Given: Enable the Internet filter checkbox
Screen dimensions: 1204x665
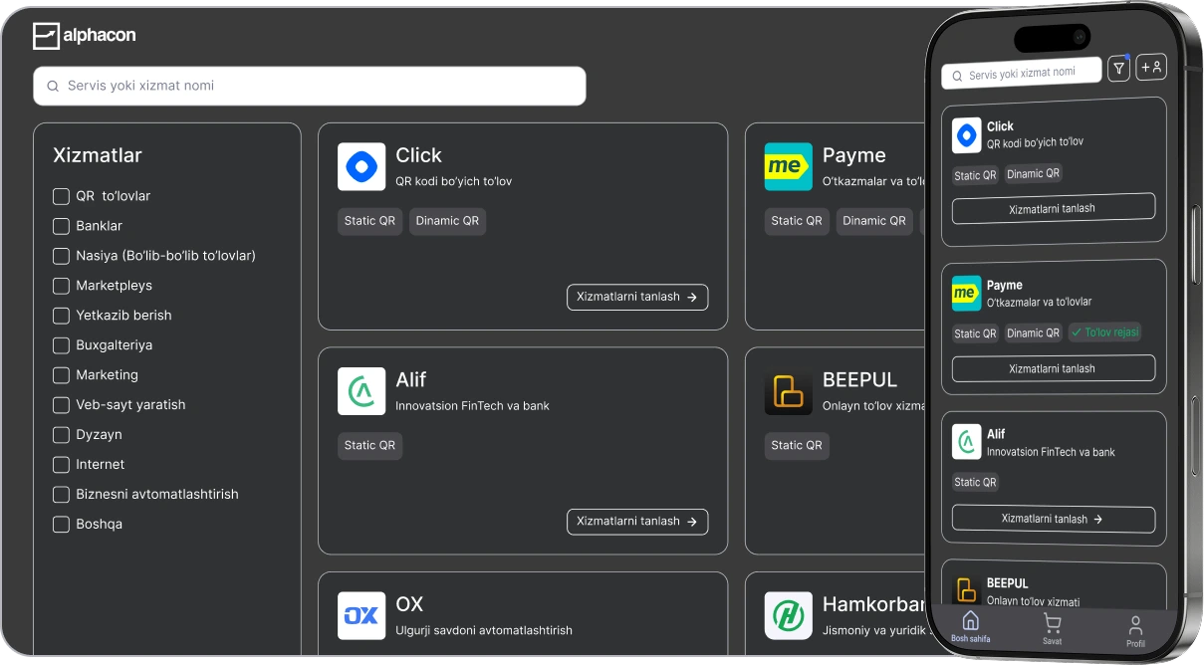Looking at the screenshot, I should point(61,465).
